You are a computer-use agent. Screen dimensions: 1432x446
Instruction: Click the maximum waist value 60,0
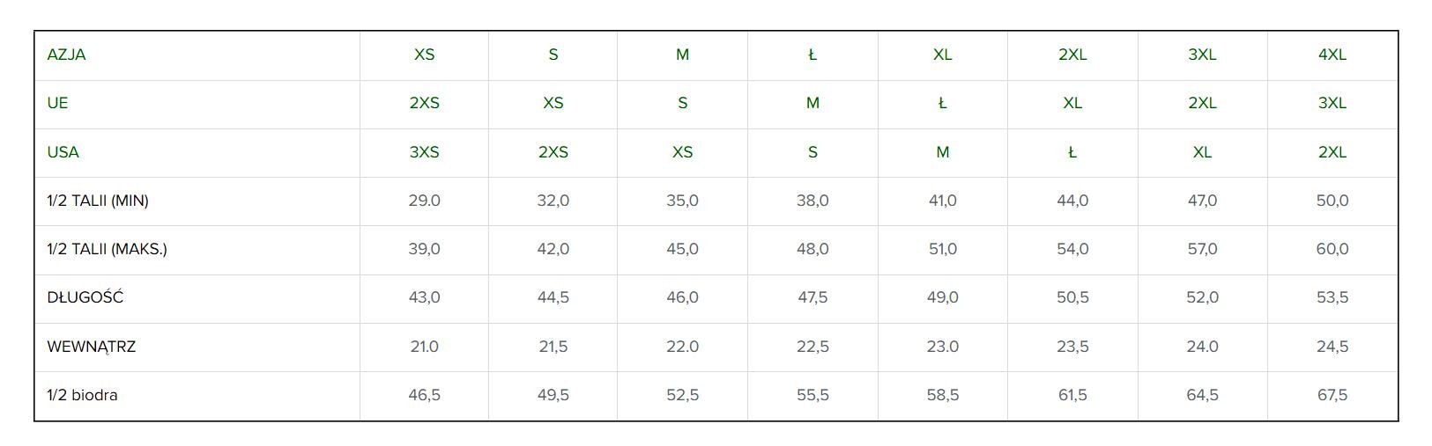click(1332, 249)
